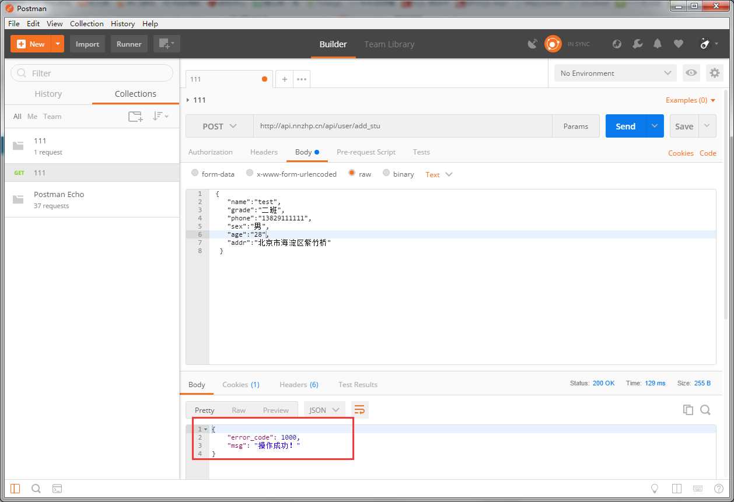Image resolution: width=734 pixels, height=502 pixels.
Task: Select the Me filter in sidebar
Action: (32, 117)
